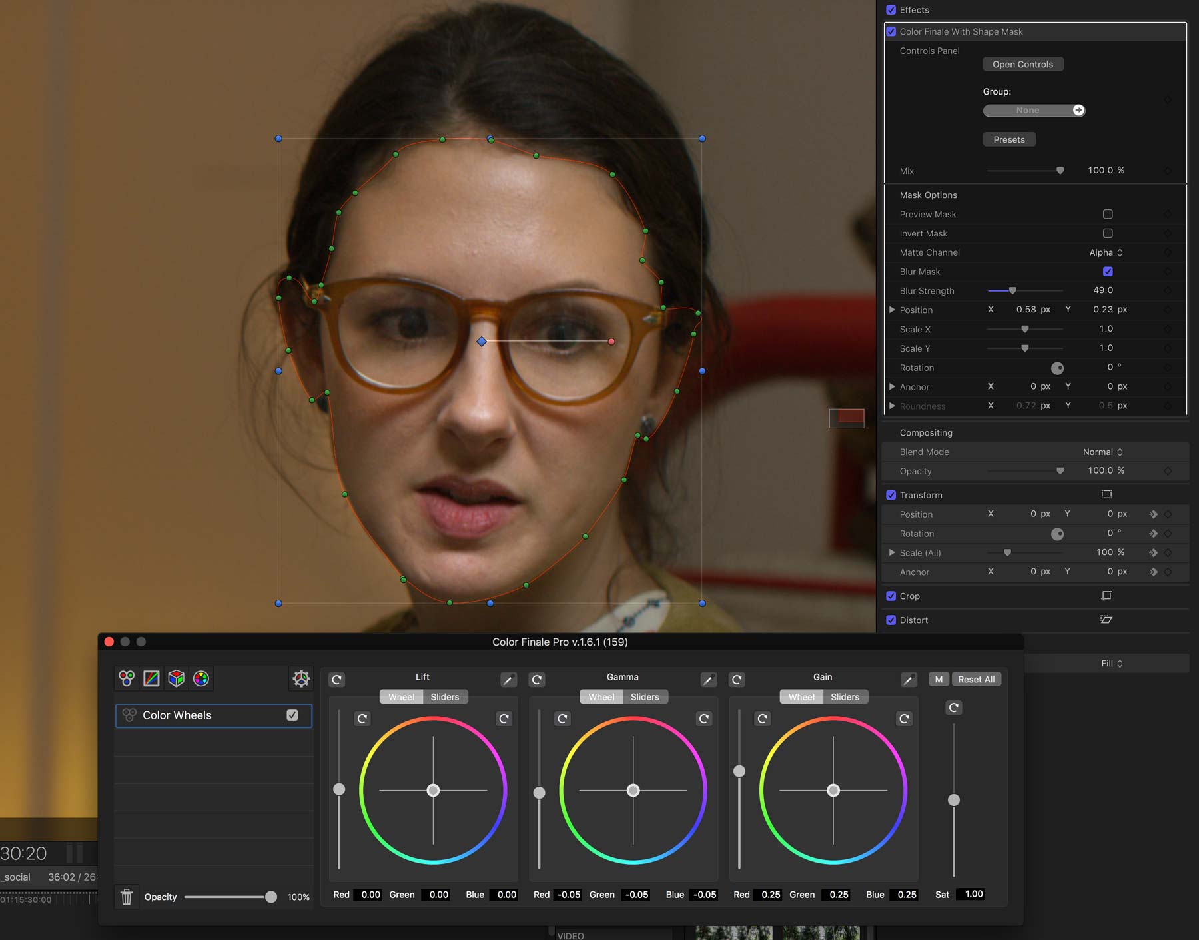Select the six-vector hue wheel icon
Screen dimensions: 1199x940
201,678
